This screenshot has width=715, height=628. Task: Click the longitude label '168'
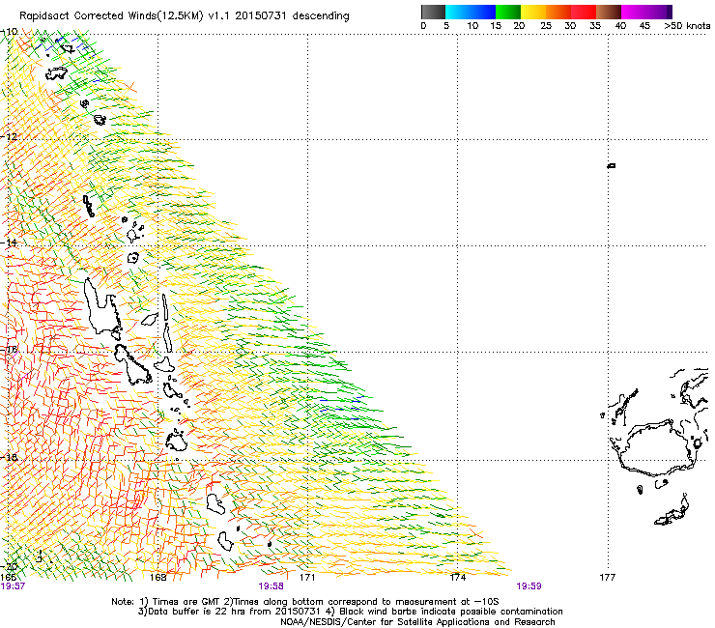158,578
